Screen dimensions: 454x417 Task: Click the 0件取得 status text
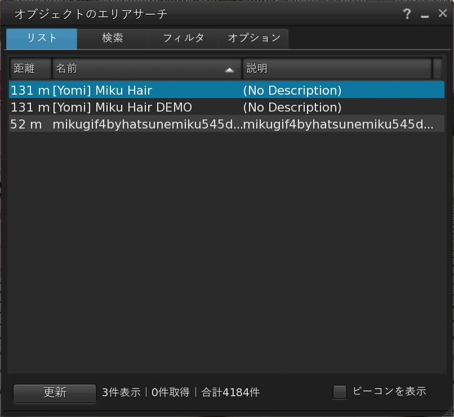pyautogui.click(x=171, y=392)
